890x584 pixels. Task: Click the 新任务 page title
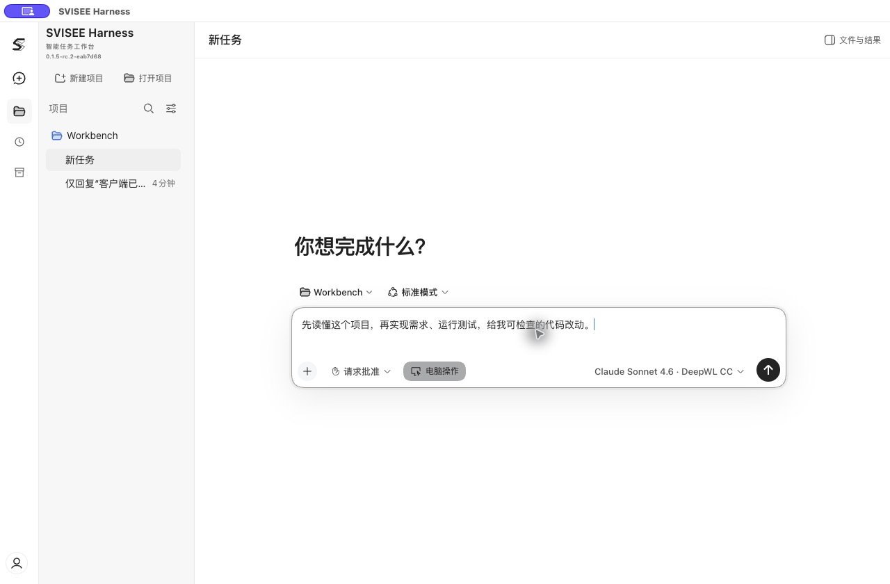pos(225,40)
